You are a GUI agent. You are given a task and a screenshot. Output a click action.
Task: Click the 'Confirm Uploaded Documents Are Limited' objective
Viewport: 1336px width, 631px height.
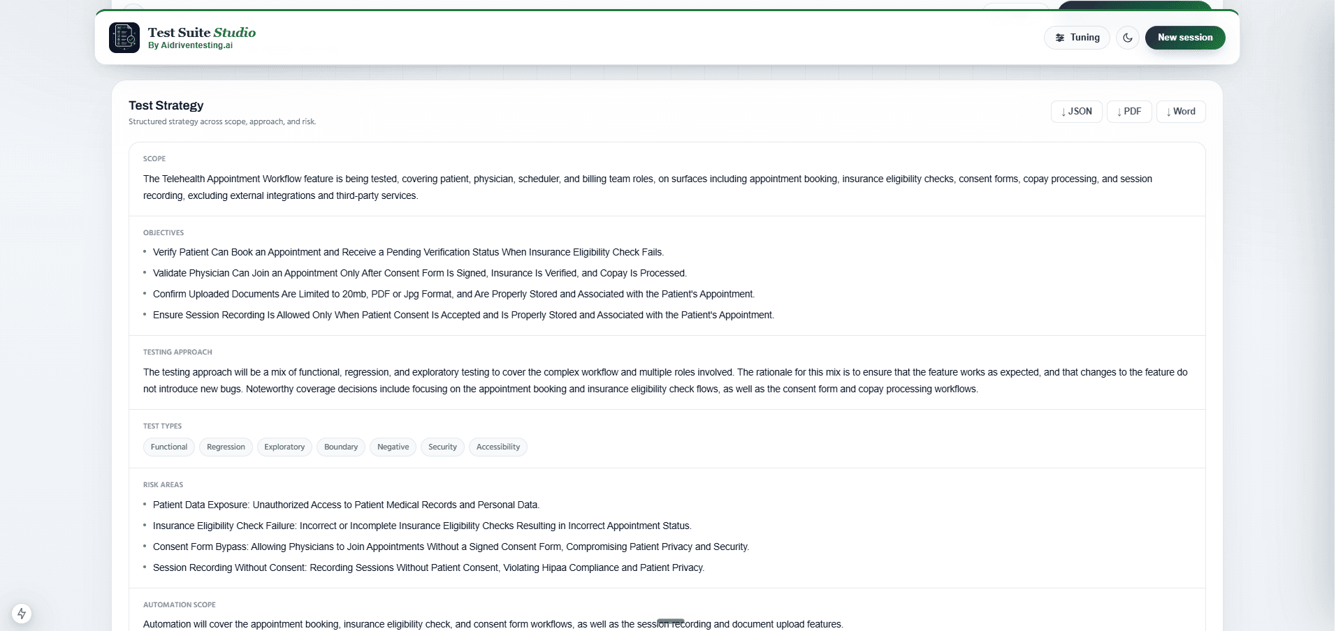(454, 295)
